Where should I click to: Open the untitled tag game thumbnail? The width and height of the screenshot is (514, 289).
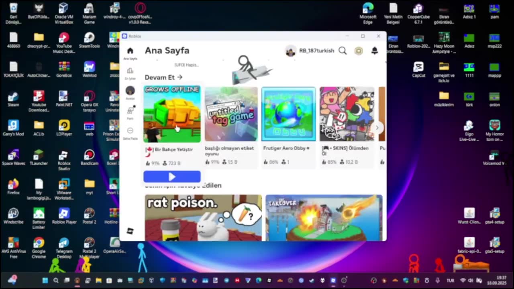231,114
